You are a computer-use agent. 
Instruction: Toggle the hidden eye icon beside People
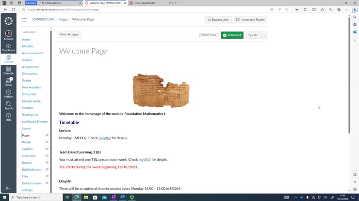pos(47,142)
